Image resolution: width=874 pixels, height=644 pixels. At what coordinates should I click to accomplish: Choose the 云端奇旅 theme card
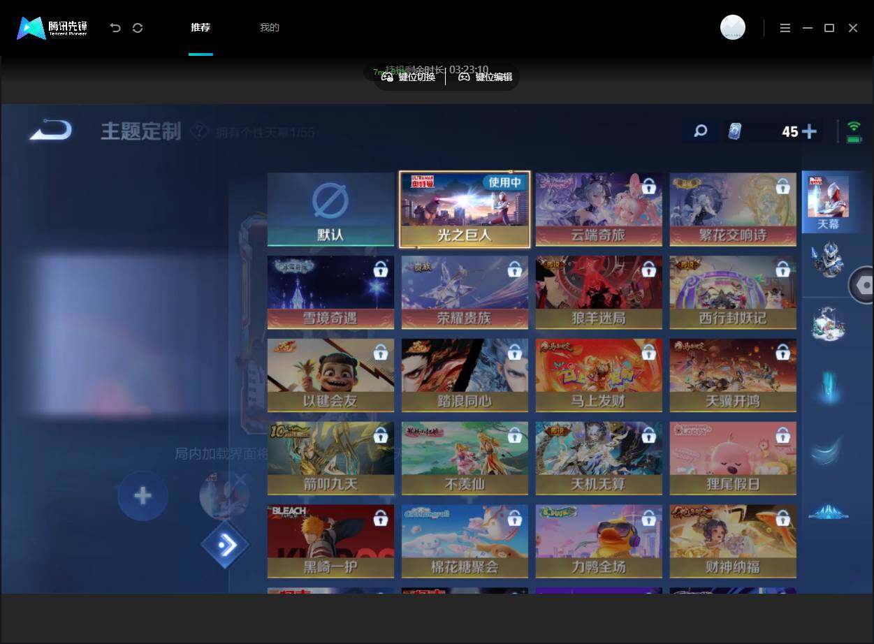tap(599, 210)
